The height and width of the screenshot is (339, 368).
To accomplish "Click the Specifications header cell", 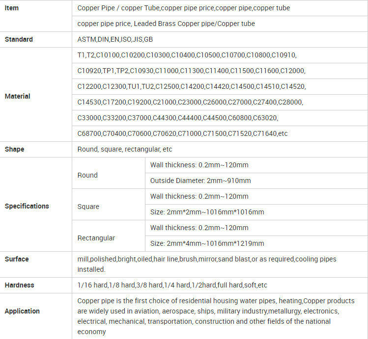I will click(x=36, y=204).
